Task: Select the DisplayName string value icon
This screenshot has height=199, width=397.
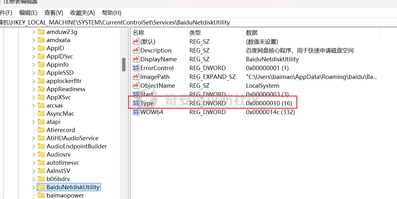Action: pos(136,59)
